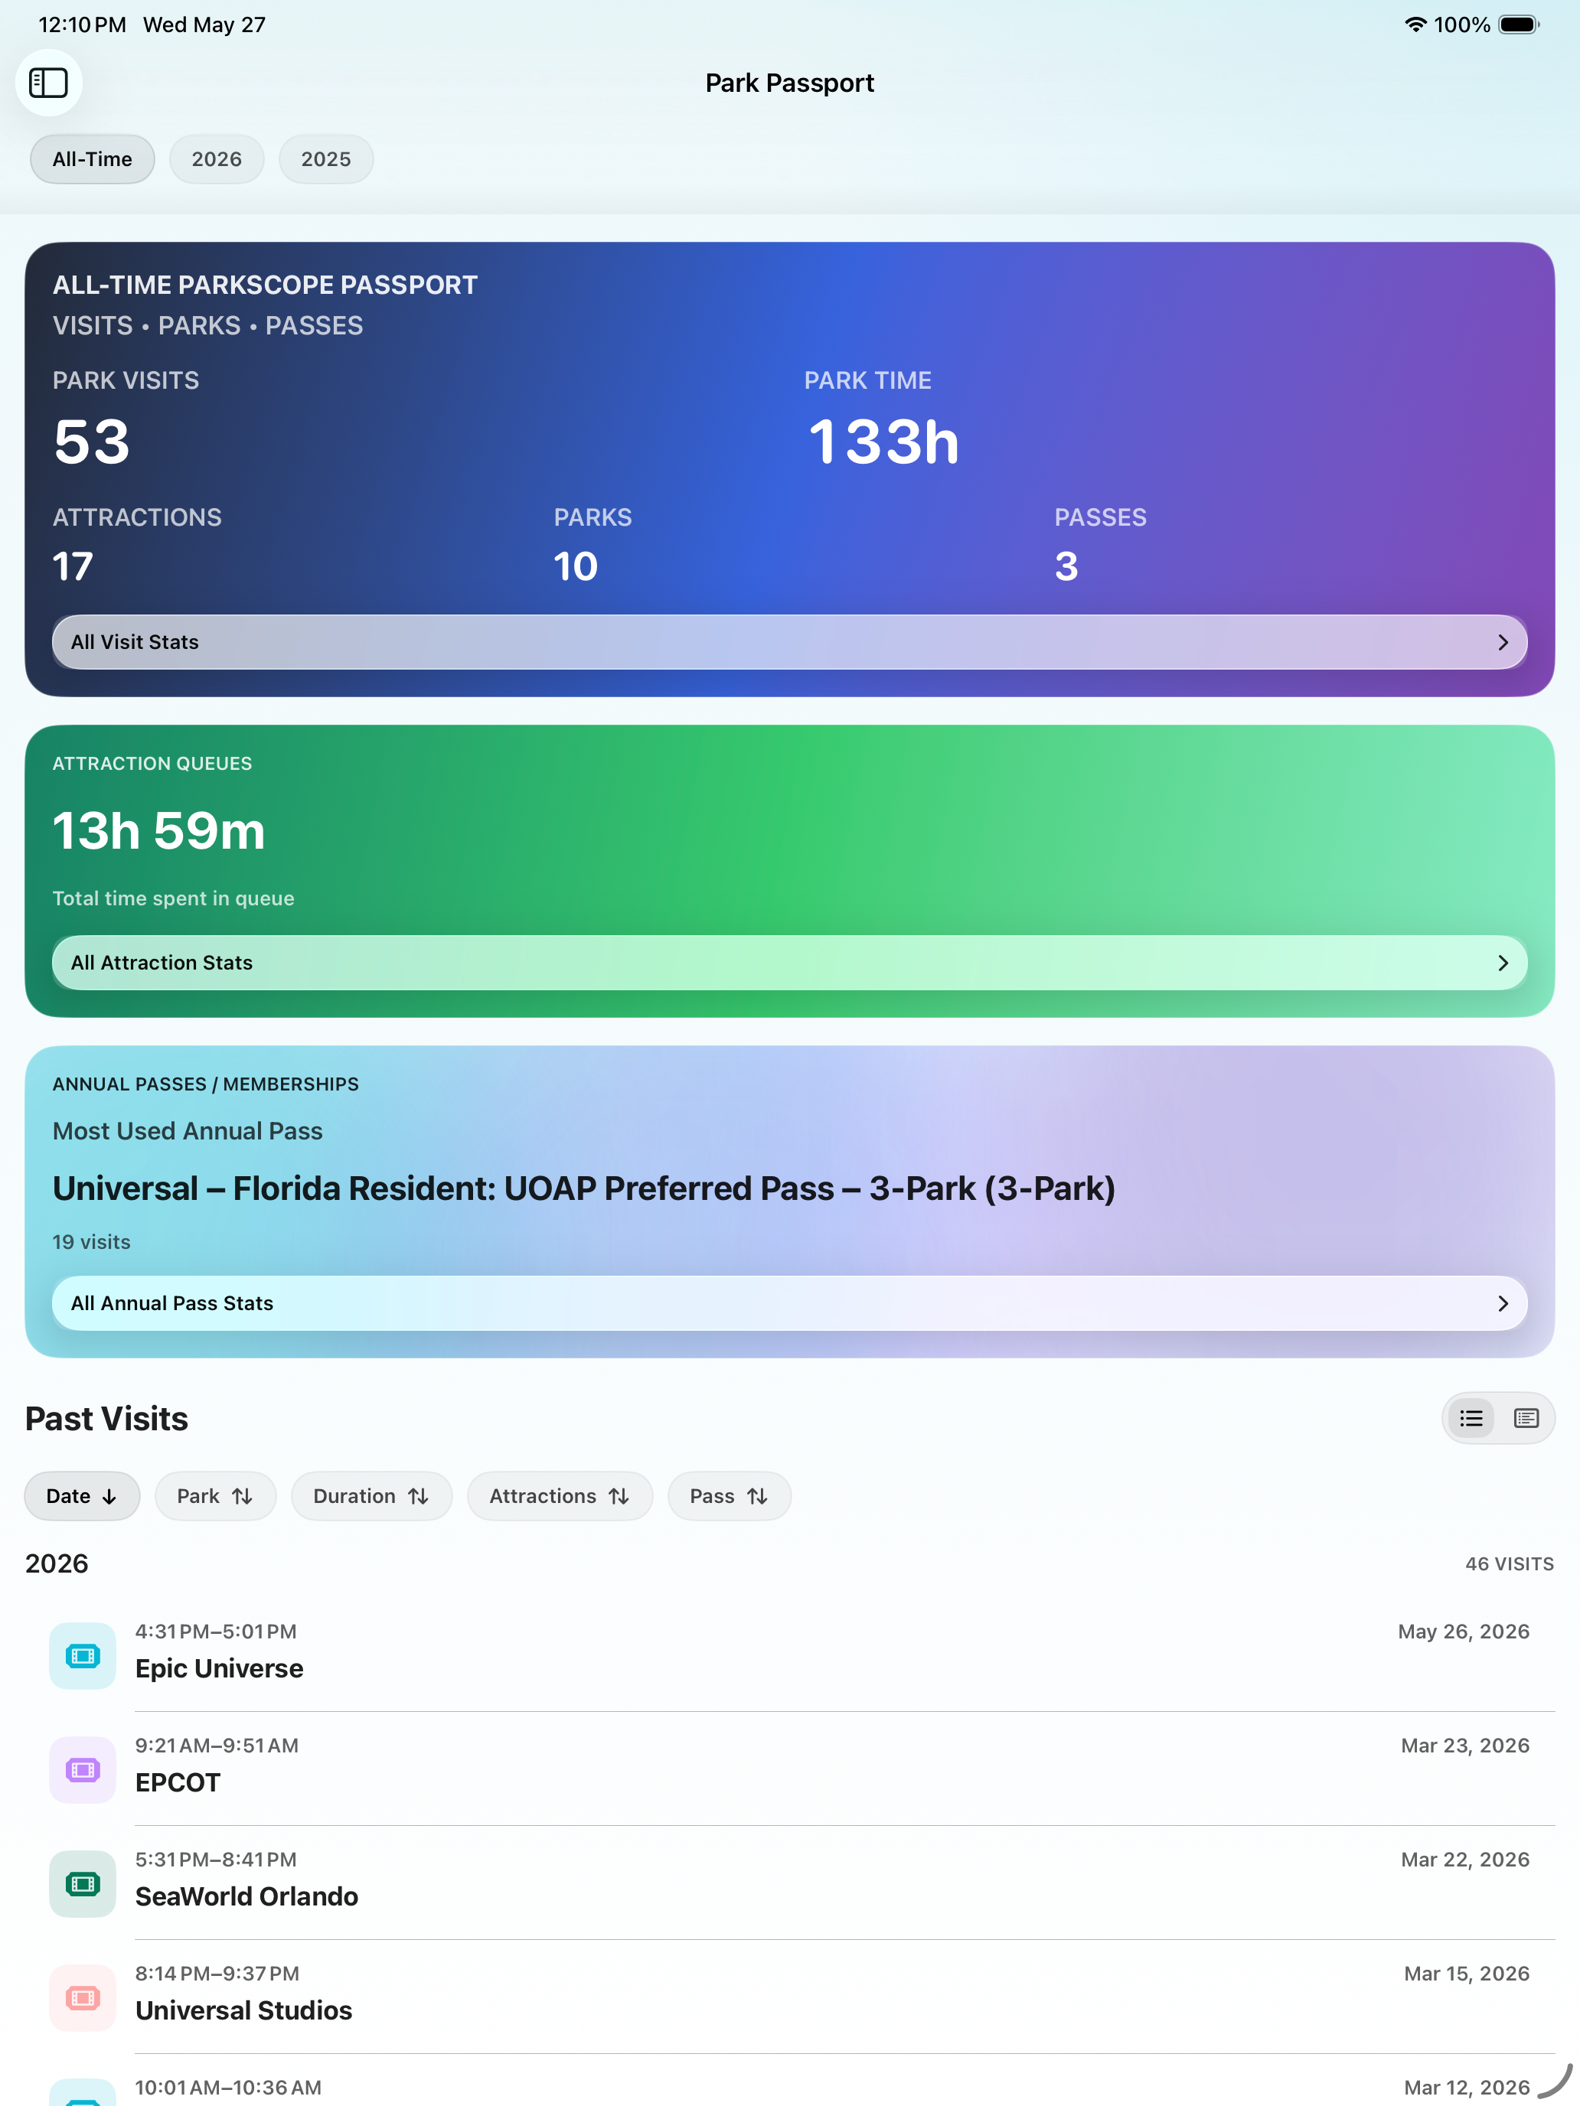
Task: Tap the Park Visits value 53
Action: pyautogui.click(x=91, y=442)
